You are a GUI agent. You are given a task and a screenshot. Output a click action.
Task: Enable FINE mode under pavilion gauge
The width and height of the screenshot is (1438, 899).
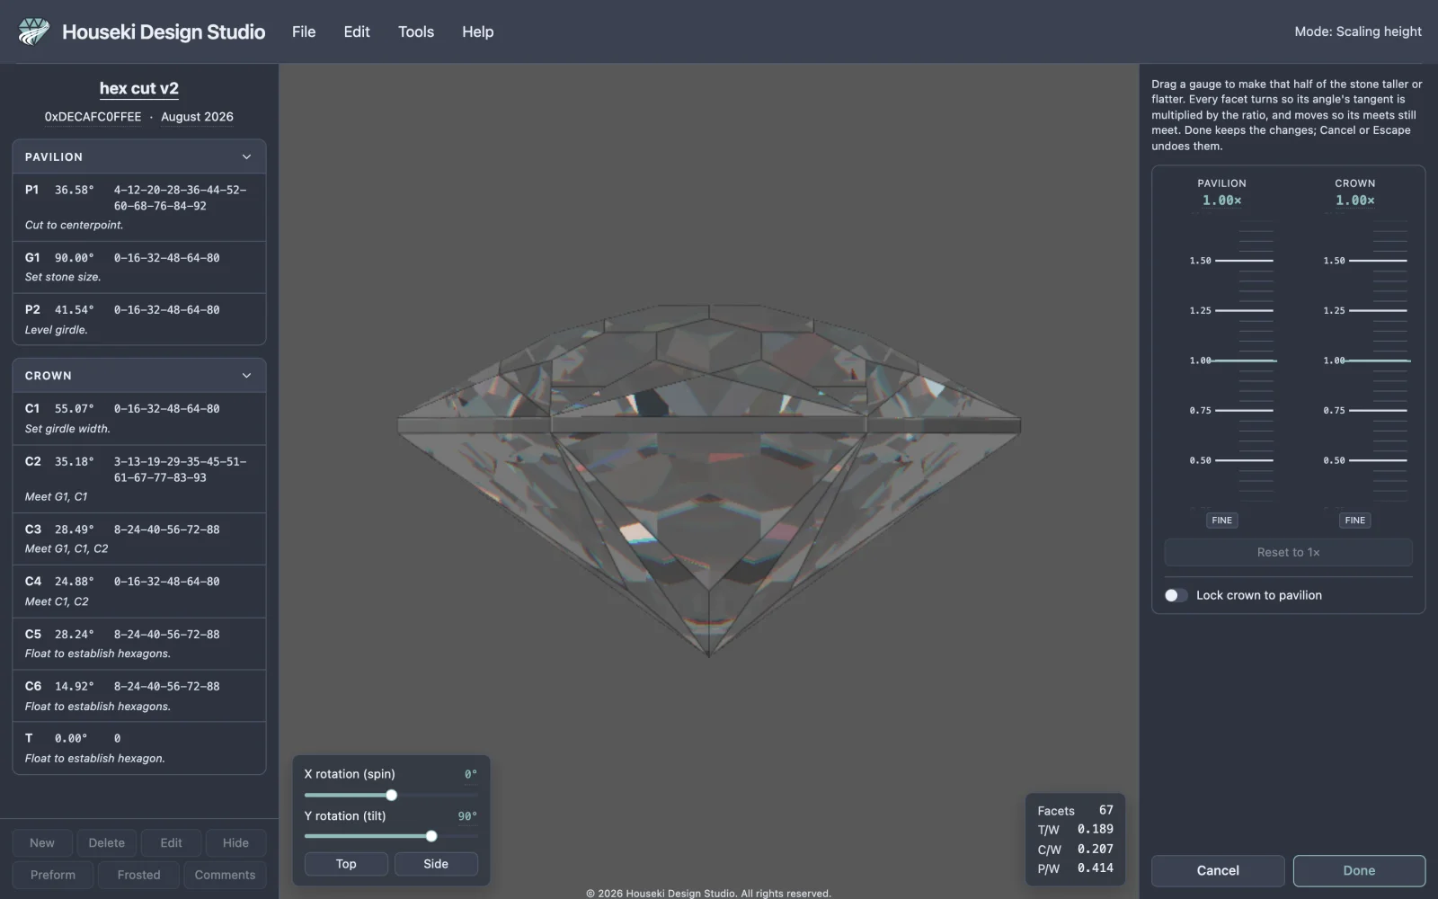tap(1221, 521)
